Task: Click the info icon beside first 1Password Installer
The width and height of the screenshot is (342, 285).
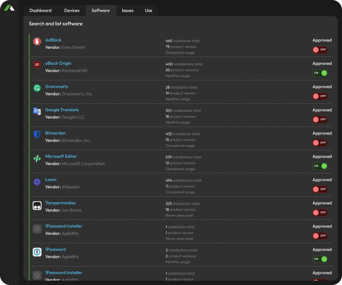Action: (x=37, y=229)
